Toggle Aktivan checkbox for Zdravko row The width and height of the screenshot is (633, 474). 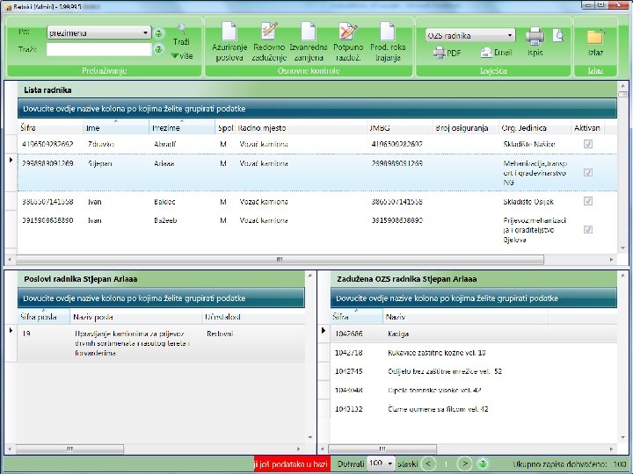[x=588, y=144]
